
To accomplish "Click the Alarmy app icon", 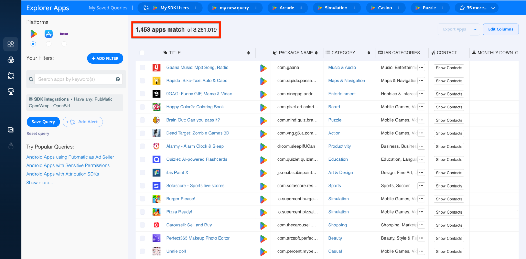I will 156,146.
